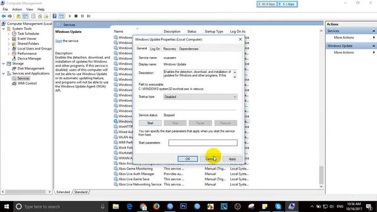The image size is (377, 212).
Task: Select Performance in the tree
Action: 27,54
